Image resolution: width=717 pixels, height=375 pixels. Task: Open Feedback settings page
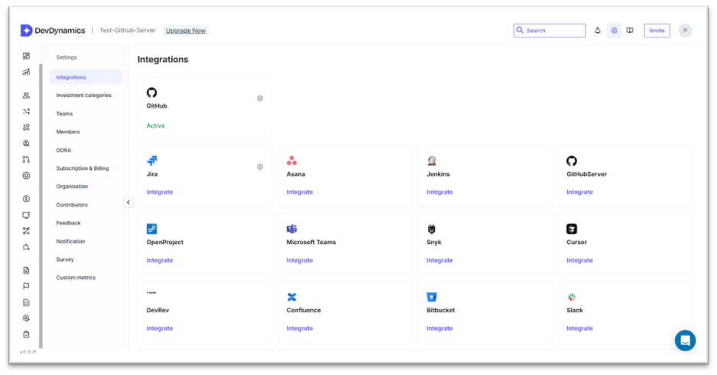(x=68, y=223)
